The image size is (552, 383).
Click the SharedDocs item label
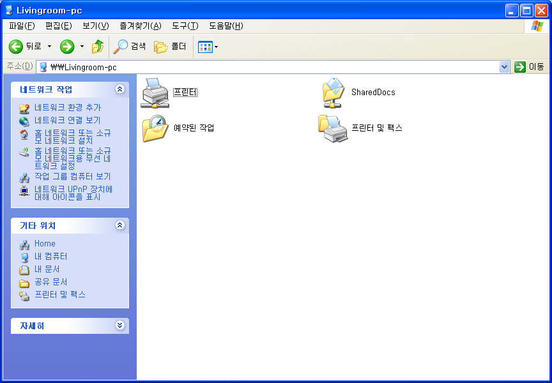point(373,93)
